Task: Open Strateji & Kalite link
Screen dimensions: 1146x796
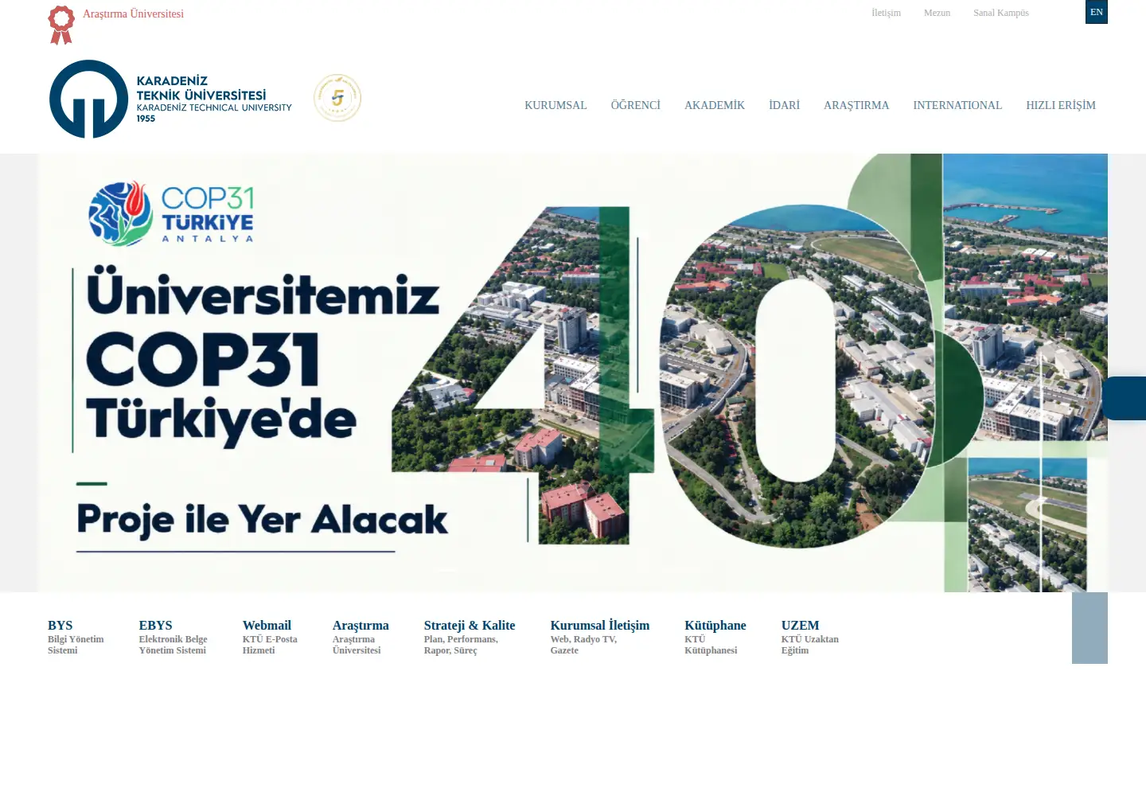Action: coord(470,637)
